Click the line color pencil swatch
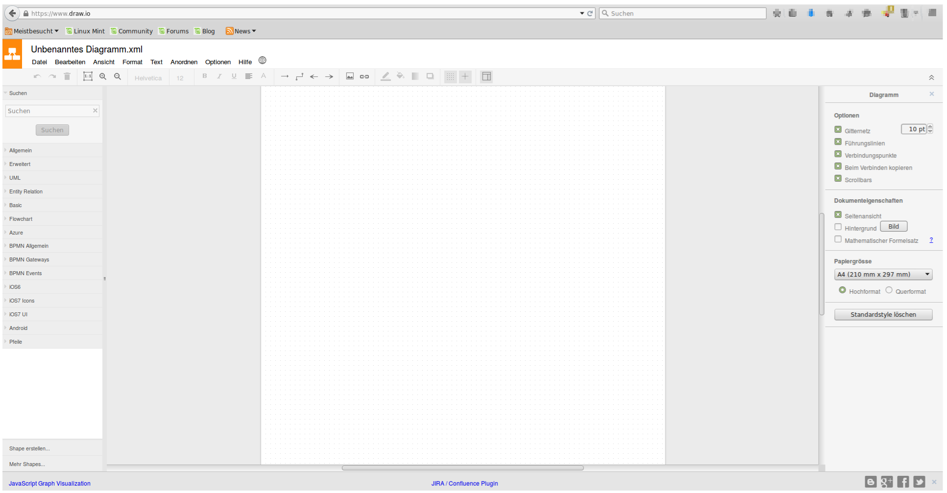947x493 pixels. tap(386, 76)
